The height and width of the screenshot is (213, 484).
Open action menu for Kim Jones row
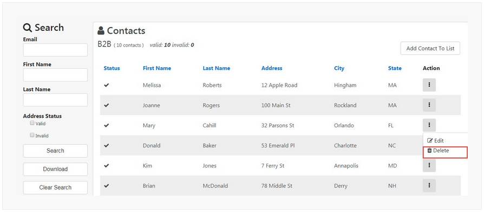click(x=429, y=165)
